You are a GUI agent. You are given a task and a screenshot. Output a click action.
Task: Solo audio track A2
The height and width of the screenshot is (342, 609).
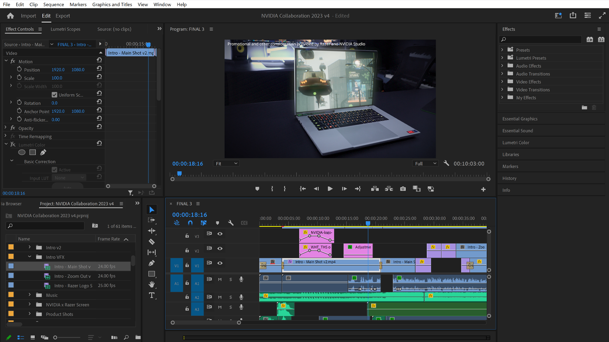(231, 297)
